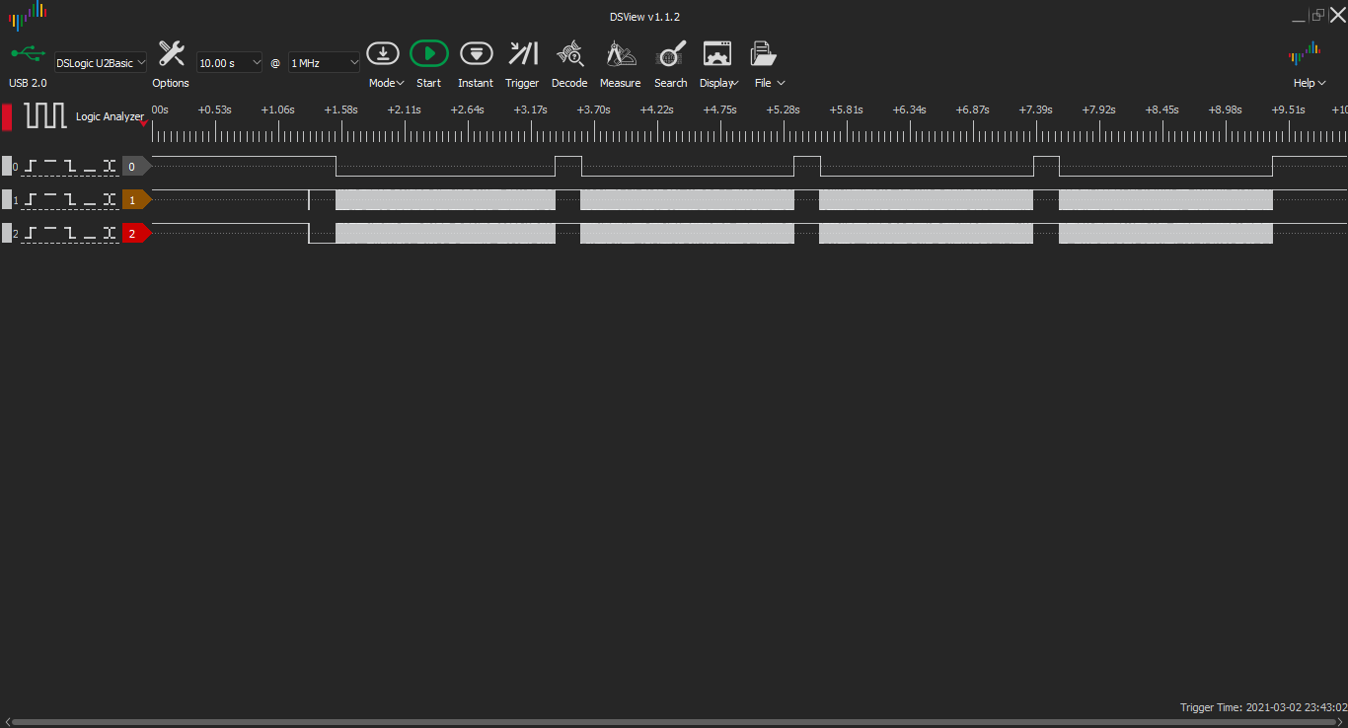Click the +1.58s mark on the time ruler
Image resolution: width=1348 pixels, height=728 pixels.
pyautogui.click(x=340, y=109)
